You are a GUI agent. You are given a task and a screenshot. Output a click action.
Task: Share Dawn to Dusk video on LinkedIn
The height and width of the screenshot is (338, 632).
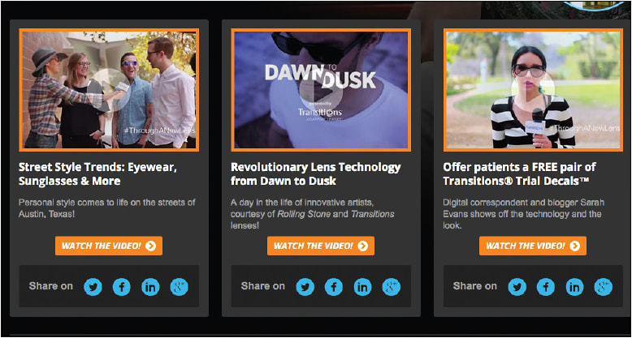point(363,287)
